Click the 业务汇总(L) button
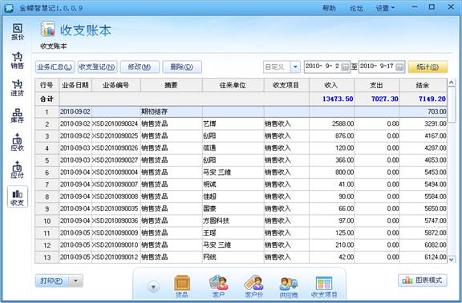Image resolution: width=462 pixels, height=303 pixels. pyautogui.click(x=55, y=67)
